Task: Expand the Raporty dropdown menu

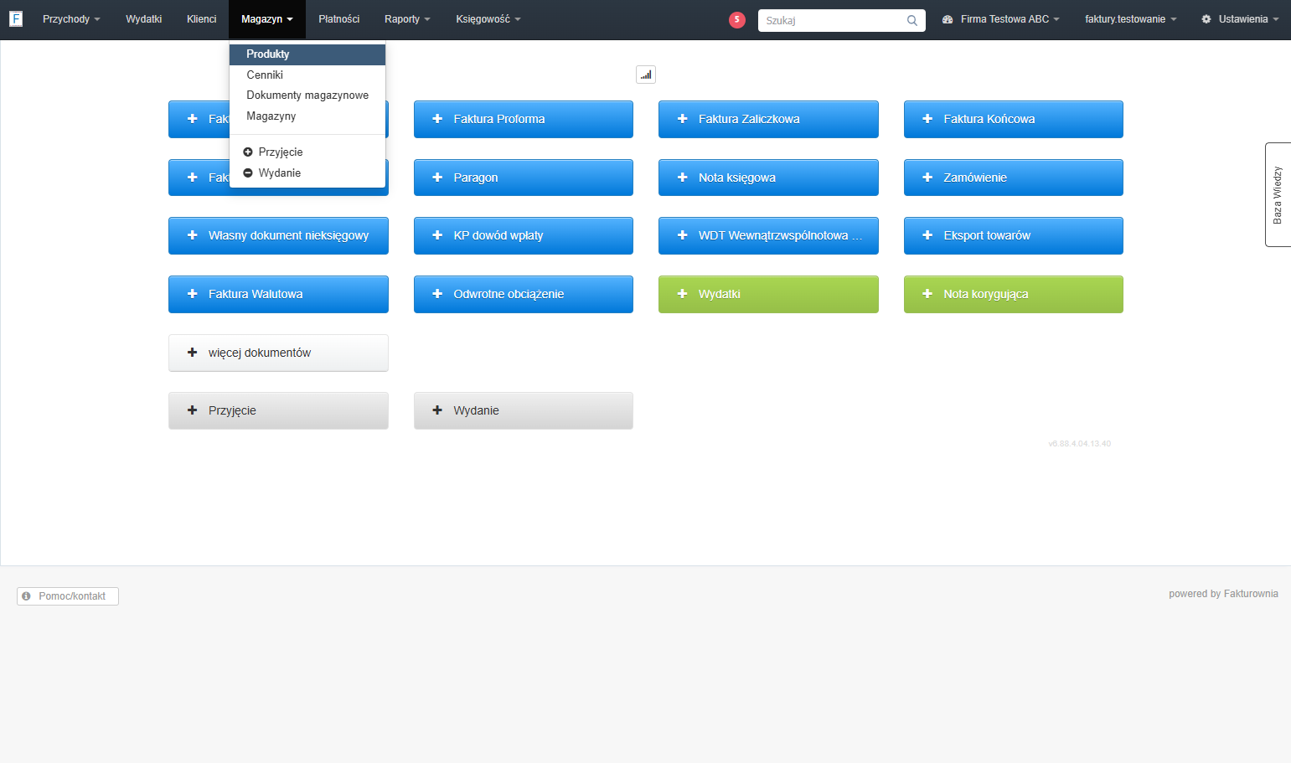Action: pos(407,19)
